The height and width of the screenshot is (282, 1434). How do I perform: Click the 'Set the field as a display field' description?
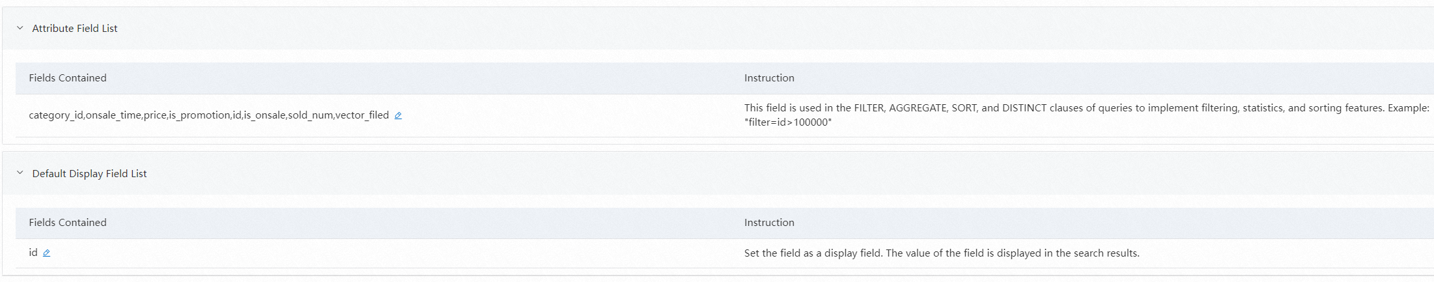coord(941,253)
